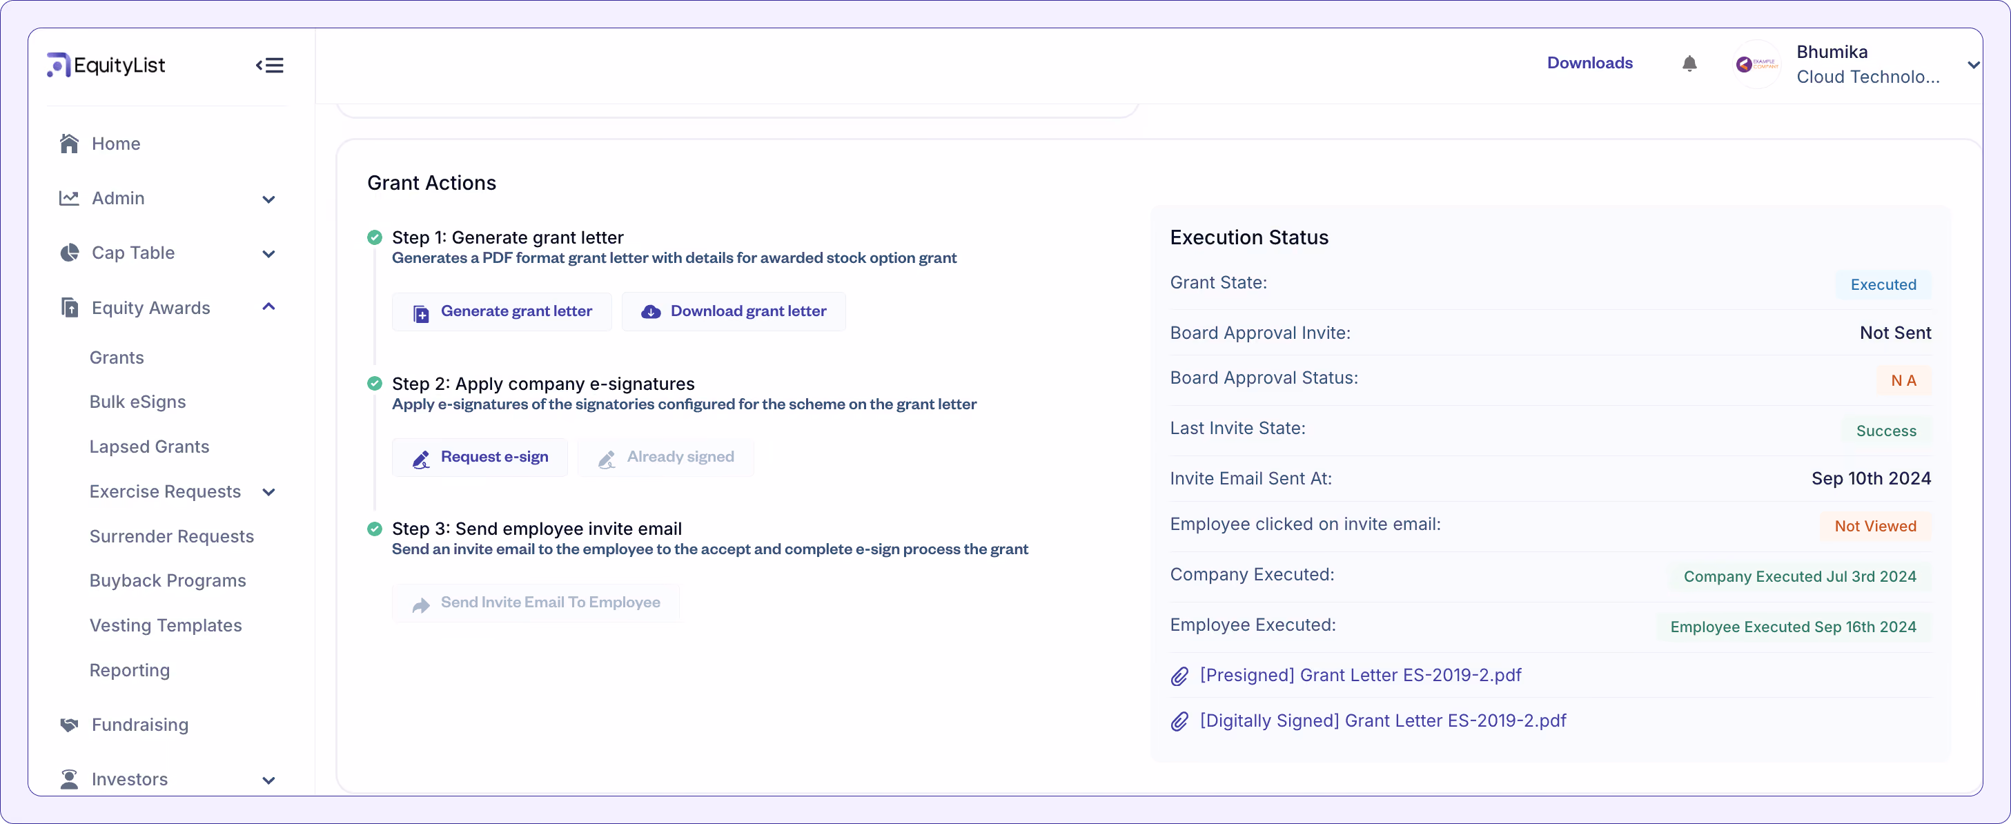Screen dimensions: 2011x824
Task: Click Download grant letter button
Action: coord(734,311)
